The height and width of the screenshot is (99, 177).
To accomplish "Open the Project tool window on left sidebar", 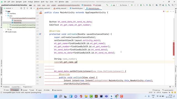I will click(1, 10).
